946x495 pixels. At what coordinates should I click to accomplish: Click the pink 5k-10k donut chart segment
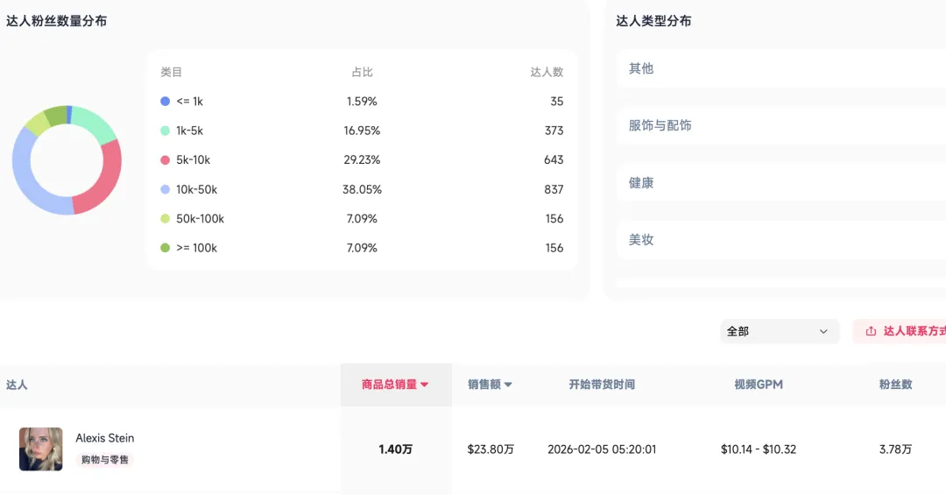click(x=104, y=177)
